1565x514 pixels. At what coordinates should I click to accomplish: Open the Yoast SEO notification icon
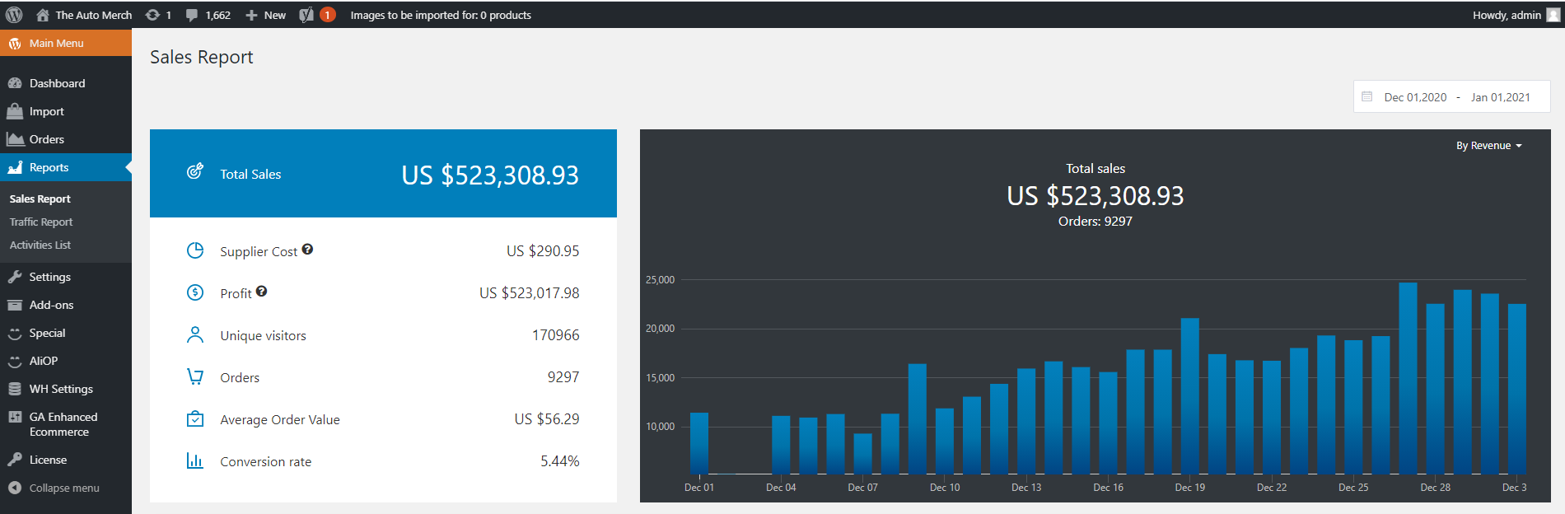[306, 15]
